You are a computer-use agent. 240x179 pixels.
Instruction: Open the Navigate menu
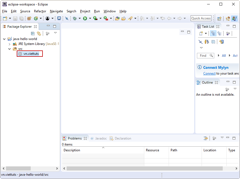[x=56, y=11]
